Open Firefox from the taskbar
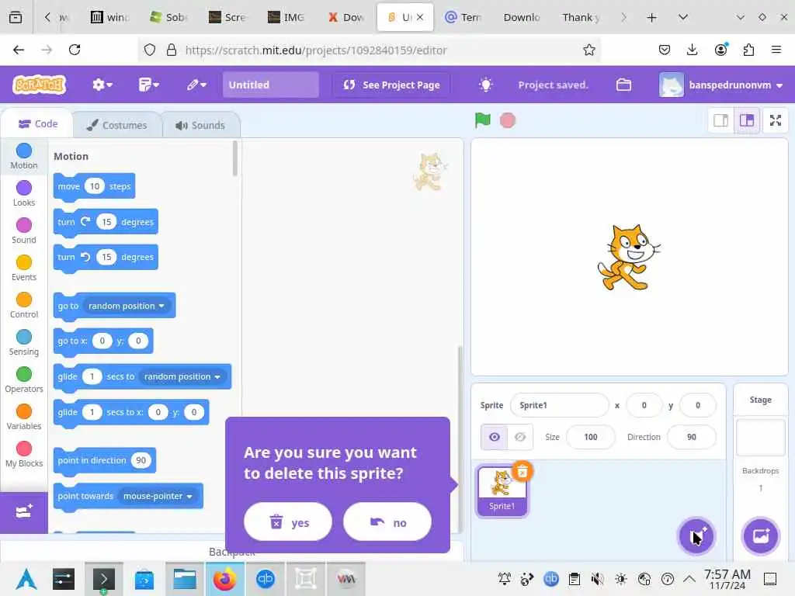 pyautogui.click(x=224, y=579)
